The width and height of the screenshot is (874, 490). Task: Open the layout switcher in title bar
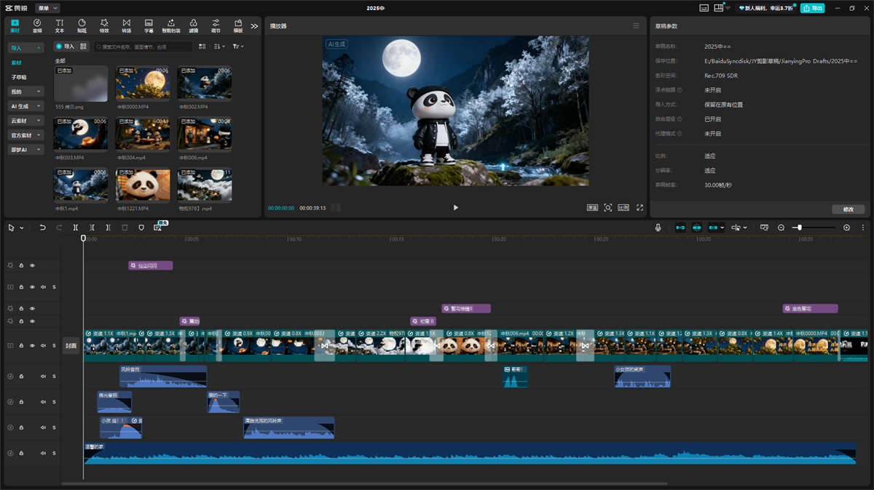pos(721,8)
